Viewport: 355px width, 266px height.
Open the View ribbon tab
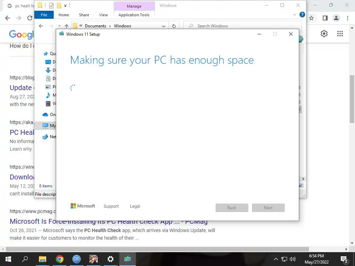click(x=103, y=15)
